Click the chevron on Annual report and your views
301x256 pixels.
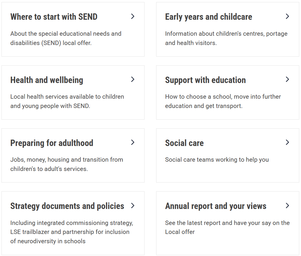coord(287,206)
